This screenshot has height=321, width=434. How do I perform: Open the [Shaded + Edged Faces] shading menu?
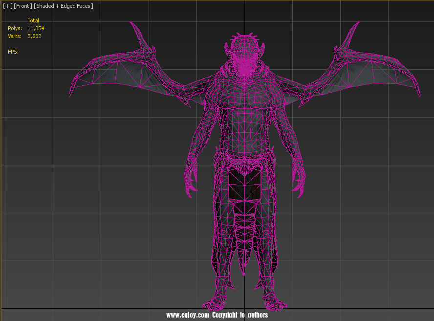point(63,6)
